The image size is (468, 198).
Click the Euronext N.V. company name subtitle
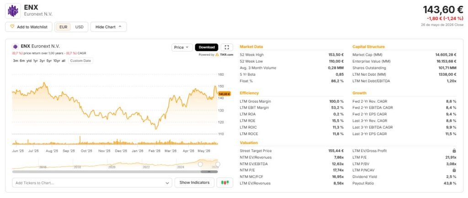38,14
